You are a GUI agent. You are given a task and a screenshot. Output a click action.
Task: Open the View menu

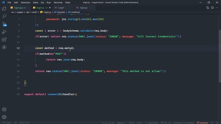pyautogui.click(x=36, y=2)
